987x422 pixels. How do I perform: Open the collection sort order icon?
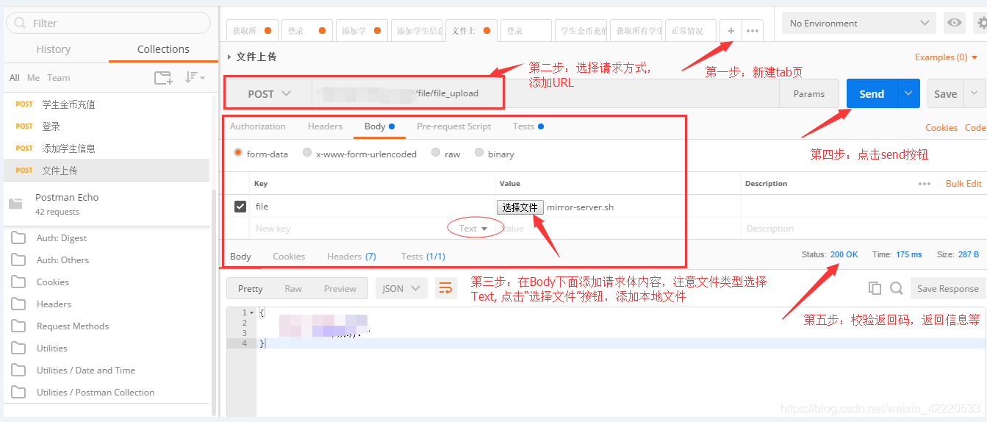(x=195, y=77)
